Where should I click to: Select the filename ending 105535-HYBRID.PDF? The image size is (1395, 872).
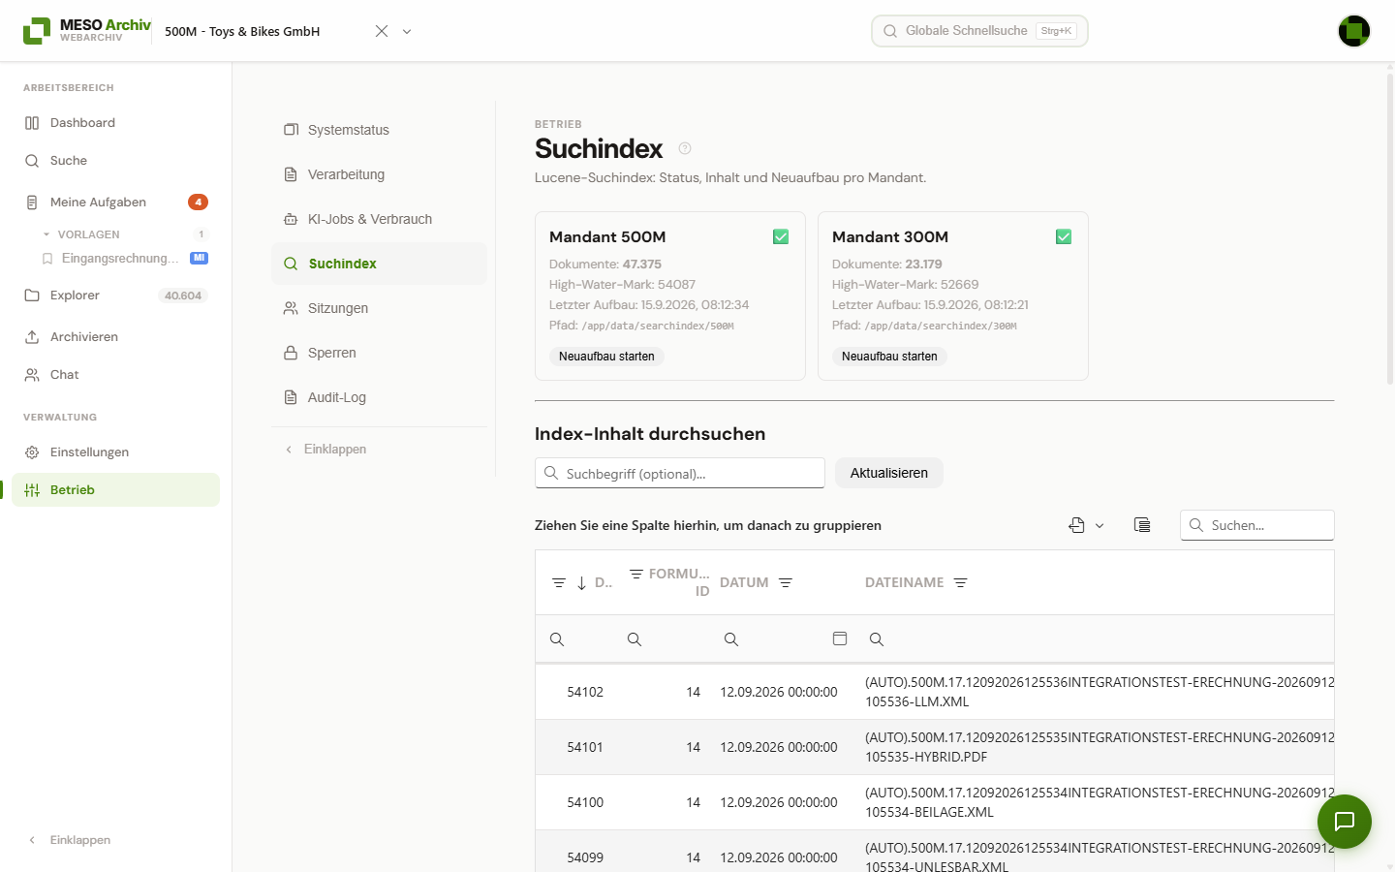coord(1100,747)
